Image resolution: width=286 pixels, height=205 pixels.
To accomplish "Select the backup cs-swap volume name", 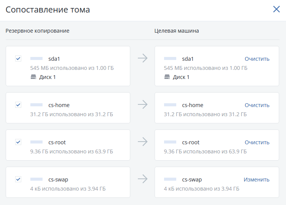I will tap(58, 180).
